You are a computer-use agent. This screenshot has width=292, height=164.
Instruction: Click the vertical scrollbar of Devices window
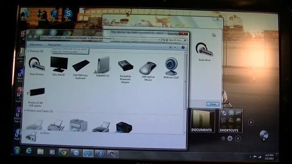pyautogui.click(x=185, y=82)
